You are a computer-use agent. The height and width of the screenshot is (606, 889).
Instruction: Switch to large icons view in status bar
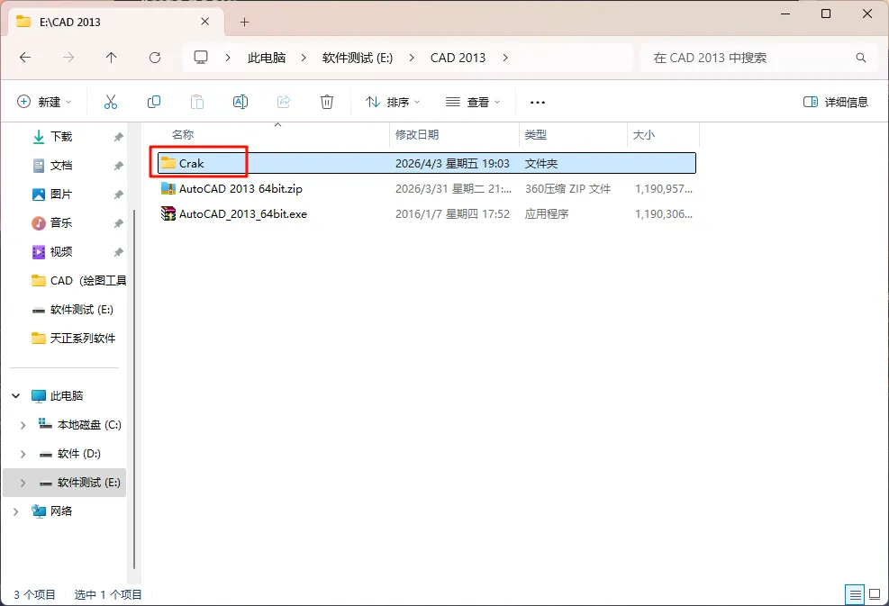point(875,594)
